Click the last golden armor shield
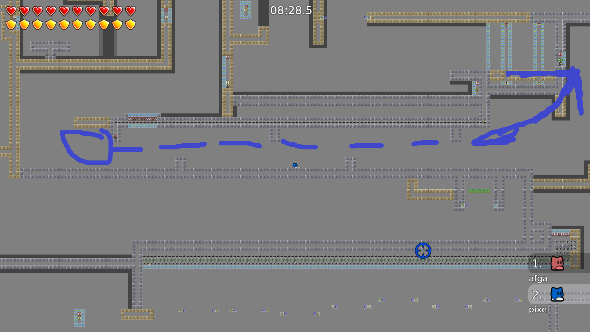590x332 pixels. point(131,24)
